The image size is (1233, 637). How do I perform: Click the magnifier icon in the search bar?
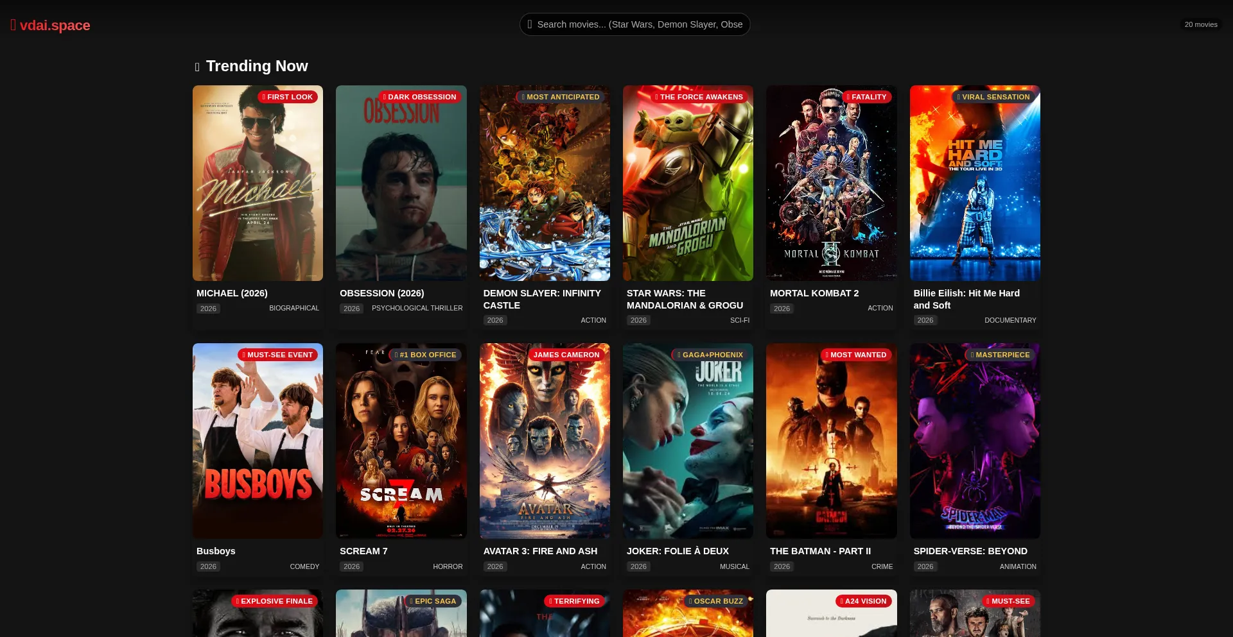(530, 24)
